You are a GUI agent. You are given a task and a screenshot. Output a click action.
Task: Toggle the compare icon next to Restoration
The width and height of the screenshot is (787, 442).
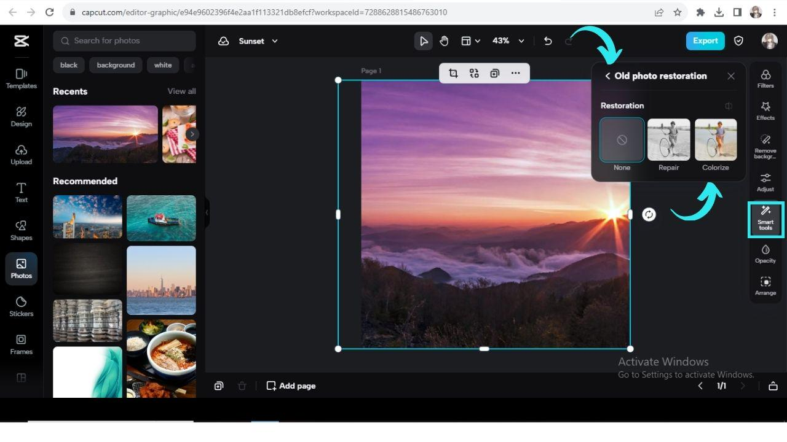point(729,106)
